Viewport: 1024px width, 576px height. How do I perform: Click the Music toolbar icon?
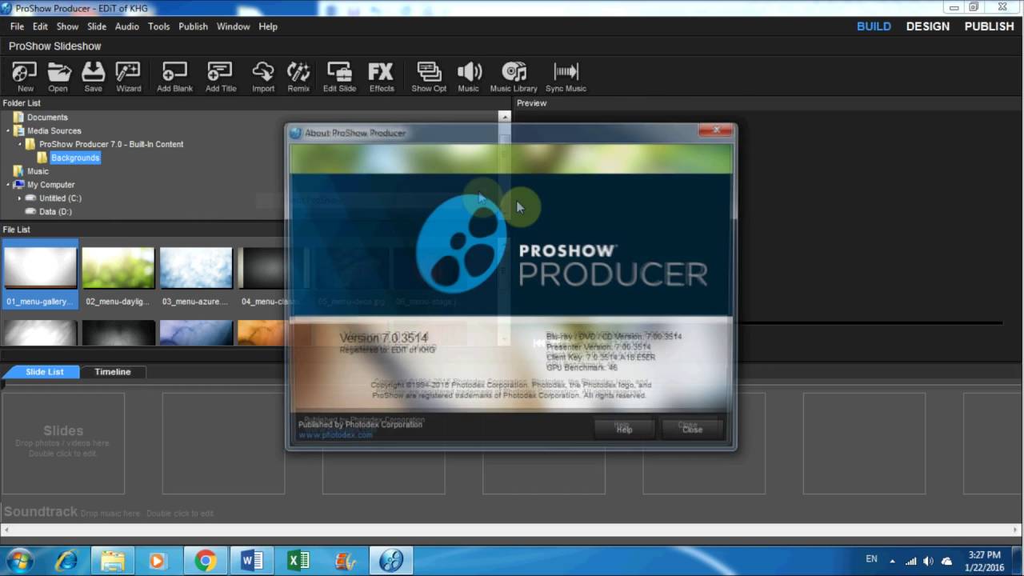point(469,77)
